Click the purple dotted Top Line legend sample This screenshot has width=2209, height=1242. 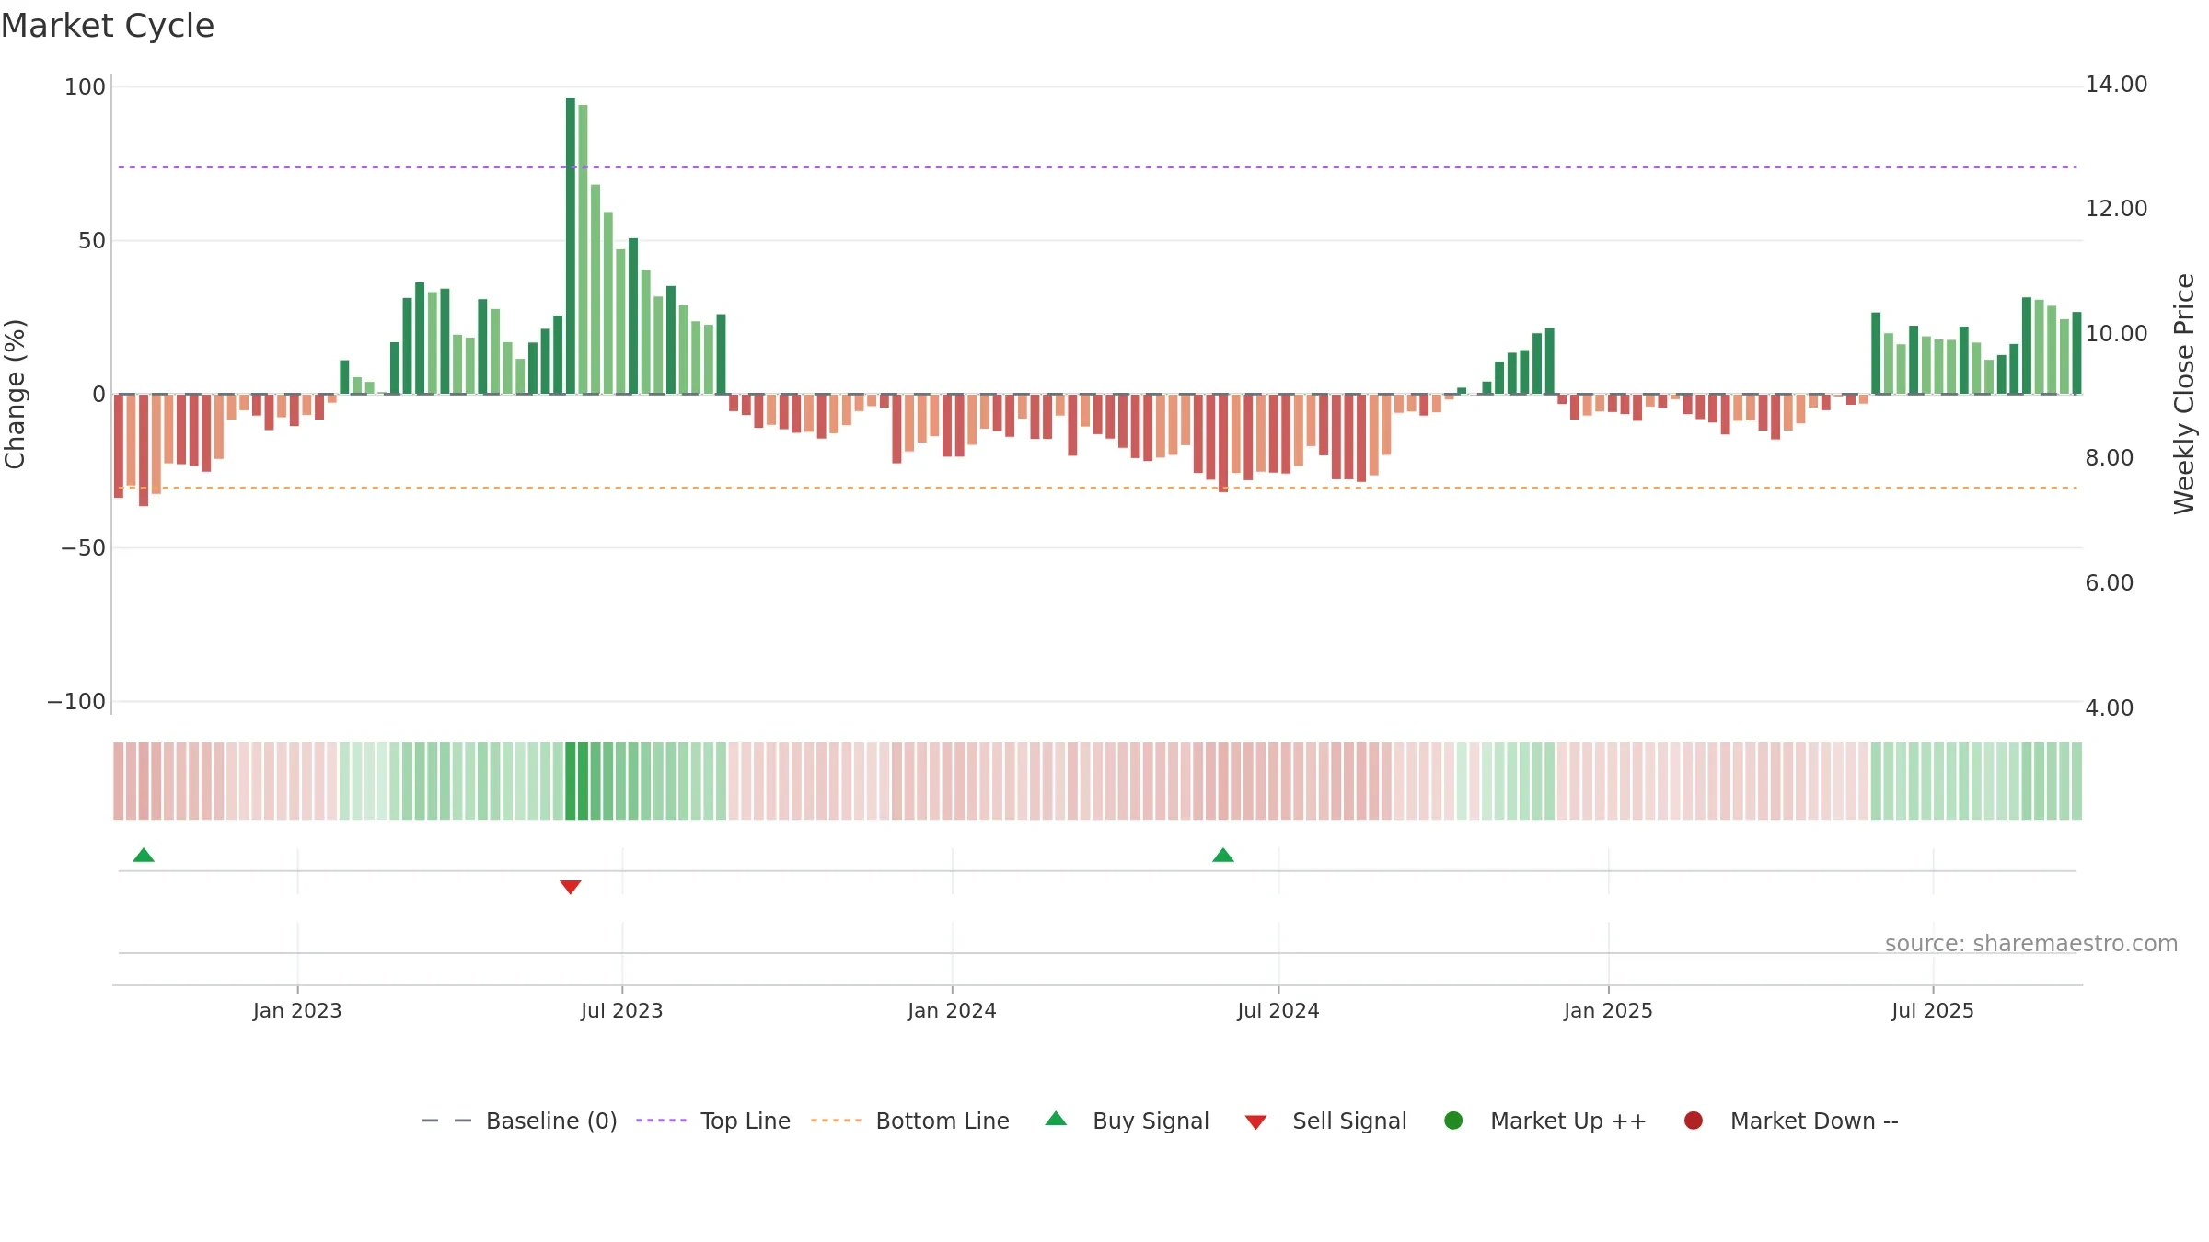(661, 1121)
